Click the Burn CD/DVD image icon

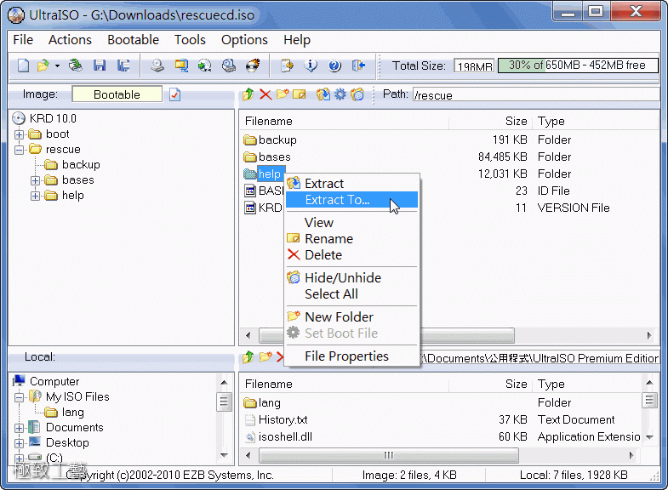click(x=253, y=66)
